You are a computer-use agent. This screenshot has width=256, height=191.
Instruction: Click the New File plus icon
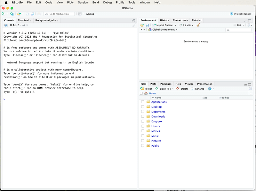click(3, 14)
